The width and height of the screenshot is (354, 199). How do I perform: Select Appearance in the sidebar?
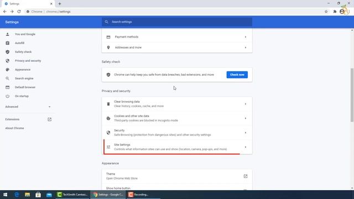point(23,70)
